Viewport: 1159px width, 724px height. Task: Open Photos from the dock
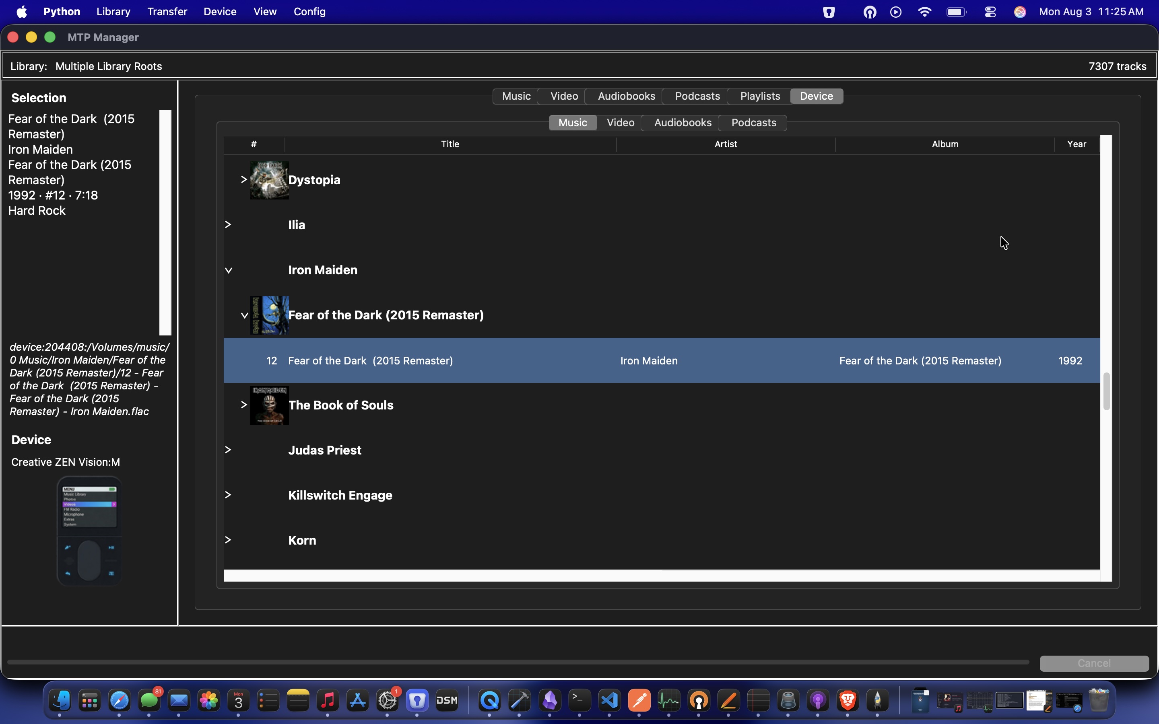point(209,701)
